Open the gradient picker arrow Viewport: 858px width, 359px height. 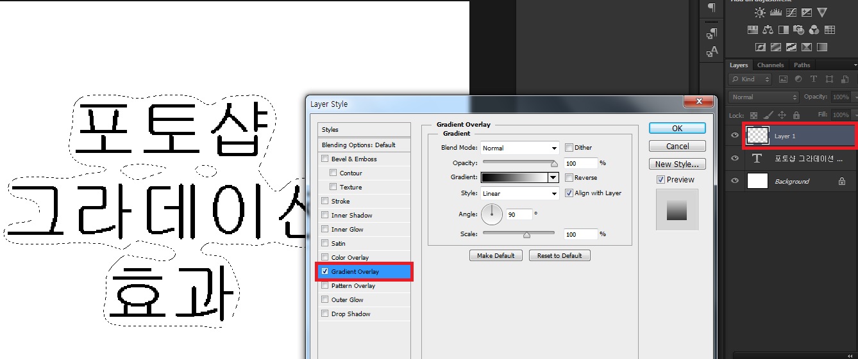(553, 178)
